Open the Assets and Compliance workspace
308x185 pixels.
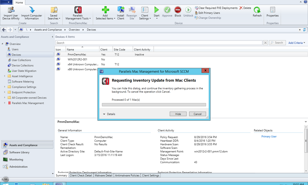pyautogui.click(x=27, y=145)
